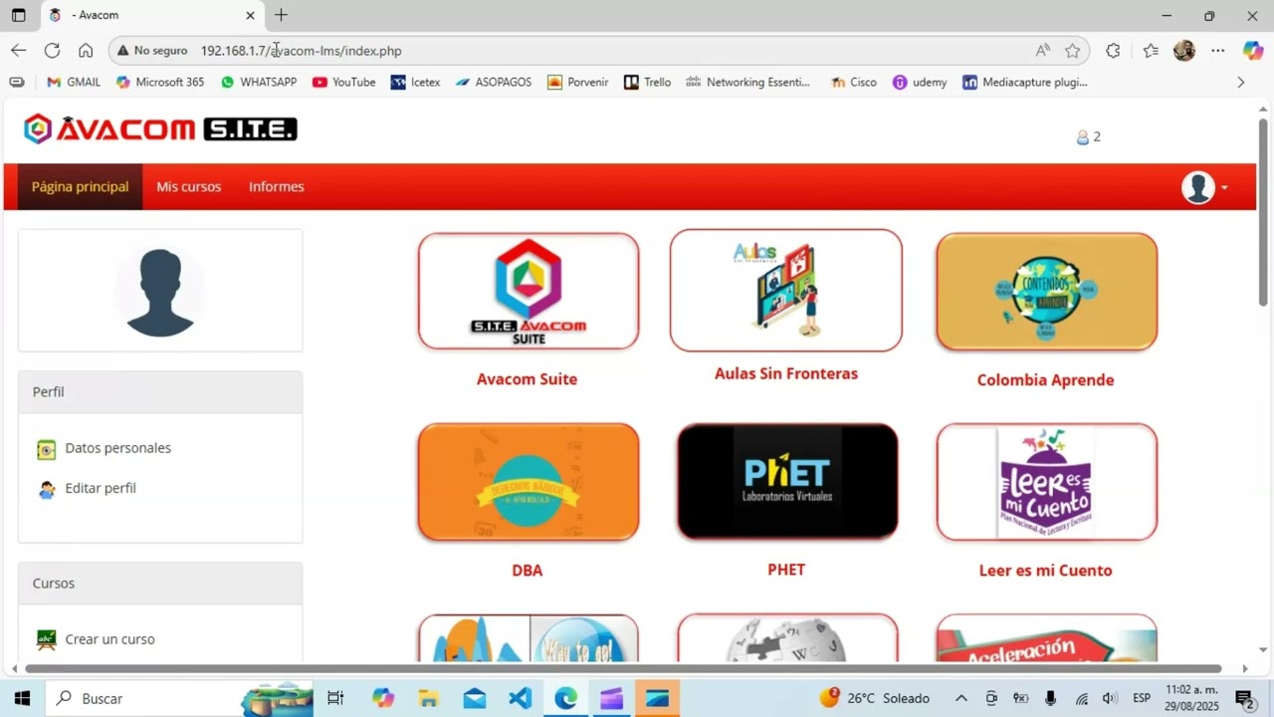Open the Favorites list icon
This screenshot has height=717, width=1274.
point(1151,51)
